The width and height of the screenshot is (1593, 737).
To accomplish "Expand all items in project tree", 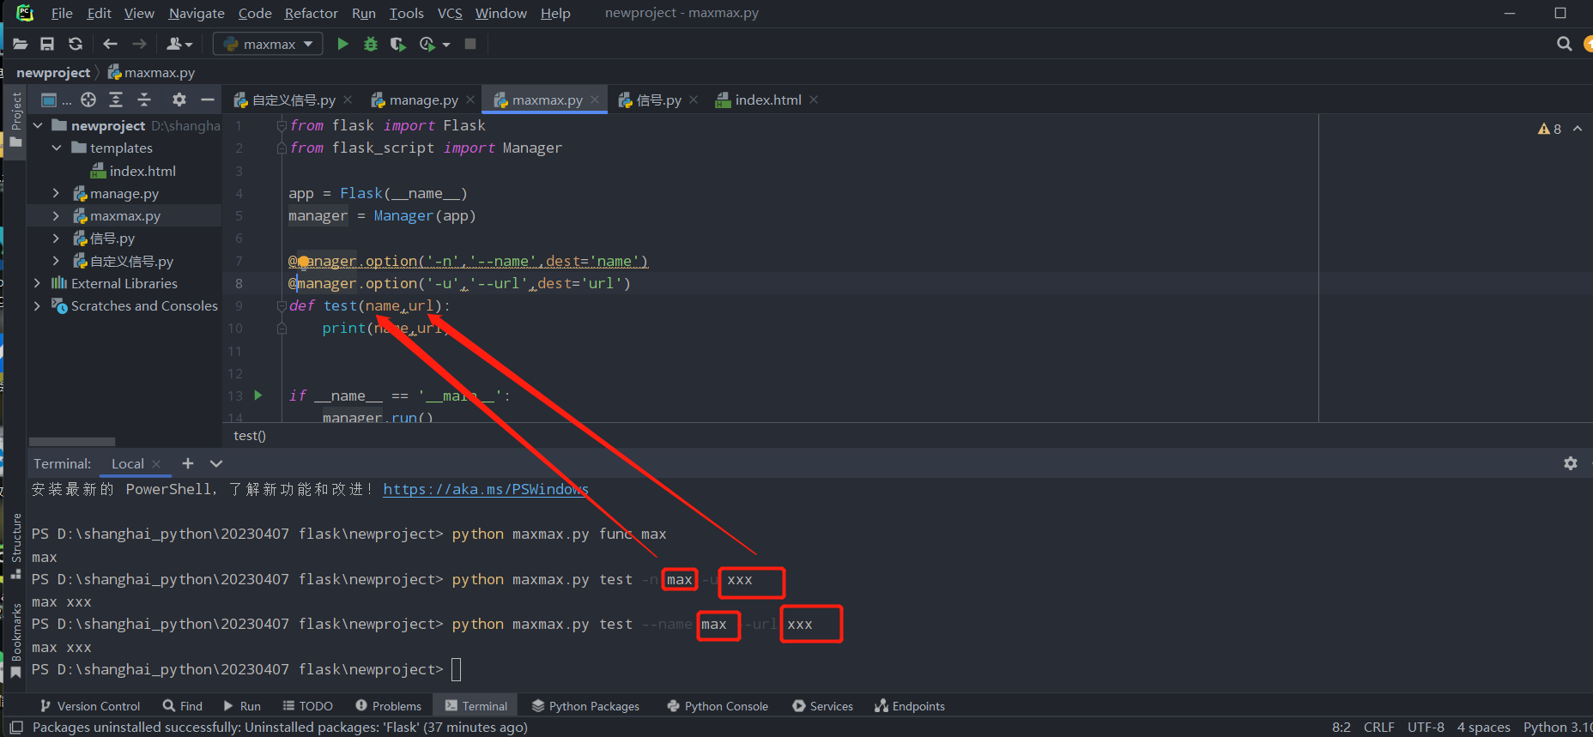I will [116, 100].
